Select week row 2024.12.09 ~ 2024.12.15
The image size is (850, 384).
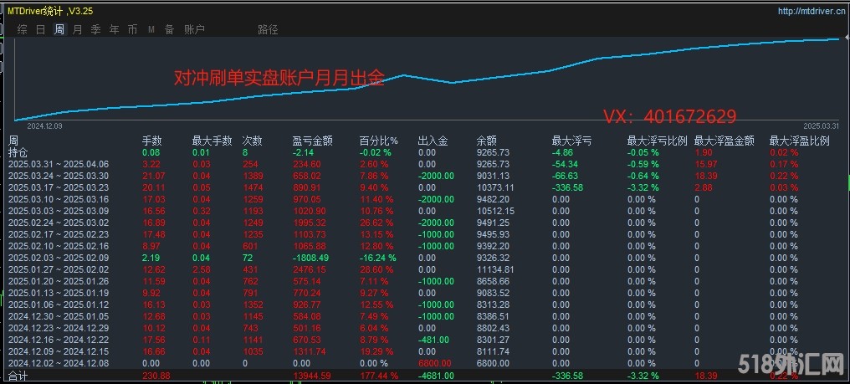[59, 351]
